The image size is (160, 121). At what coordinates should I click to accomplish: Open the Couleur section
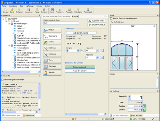pos(52,43)
